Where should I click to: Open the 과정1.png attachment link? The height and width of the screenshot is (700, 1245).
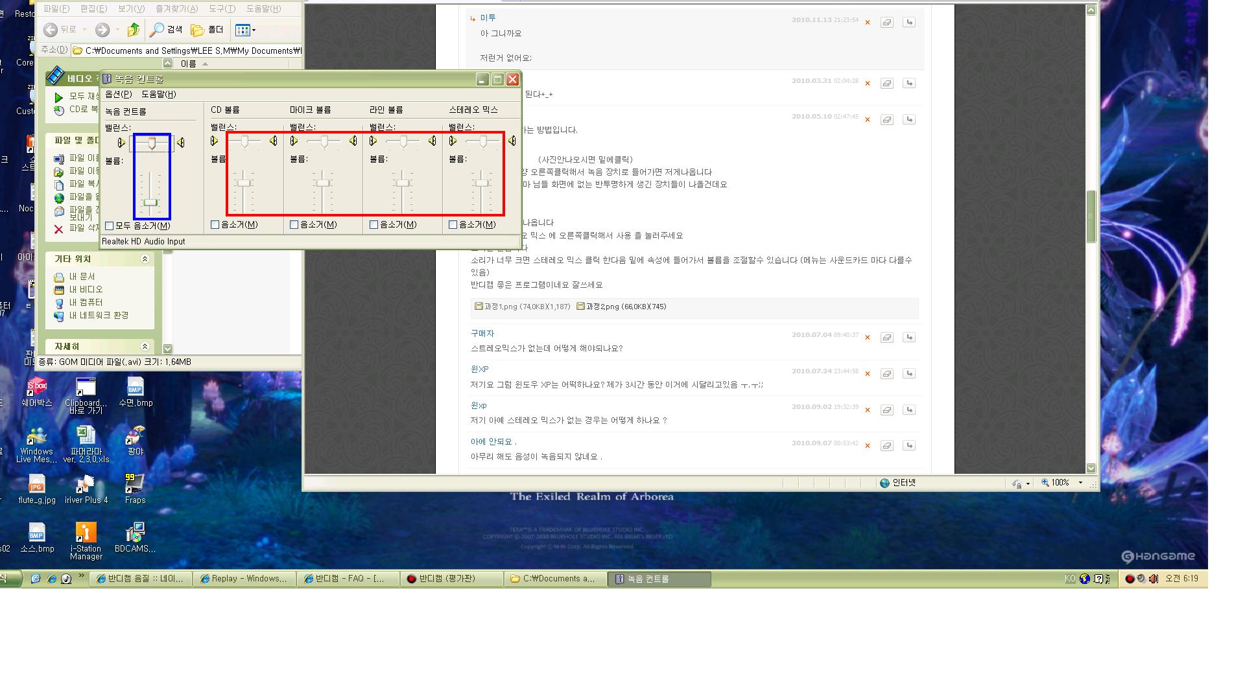pyautogui.click(x=522, y=307)
